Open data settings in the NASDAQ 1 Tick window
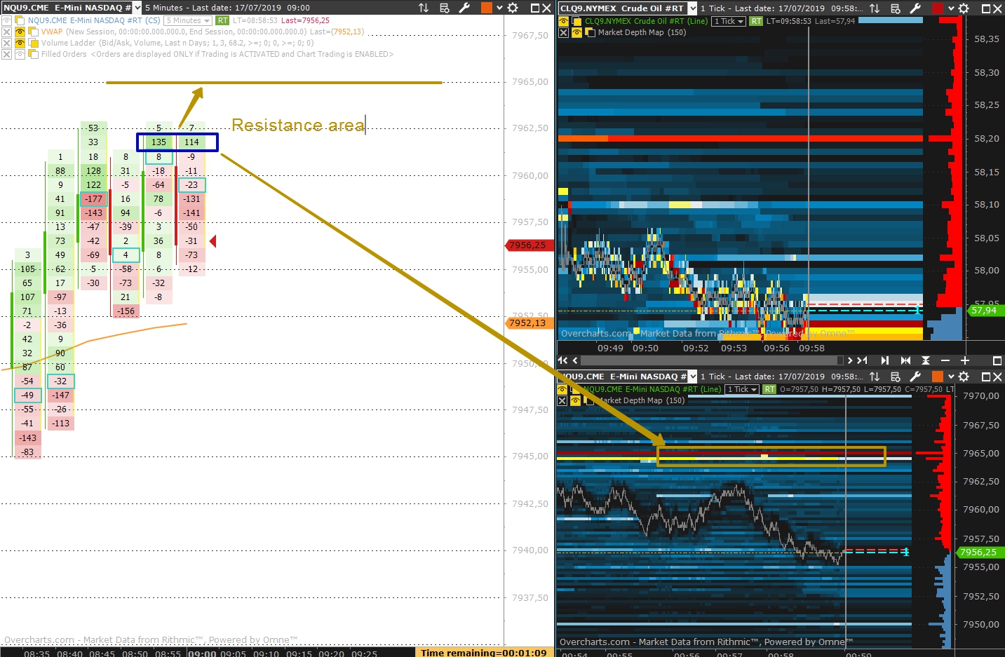1005x657 pixels. (895, 377)
